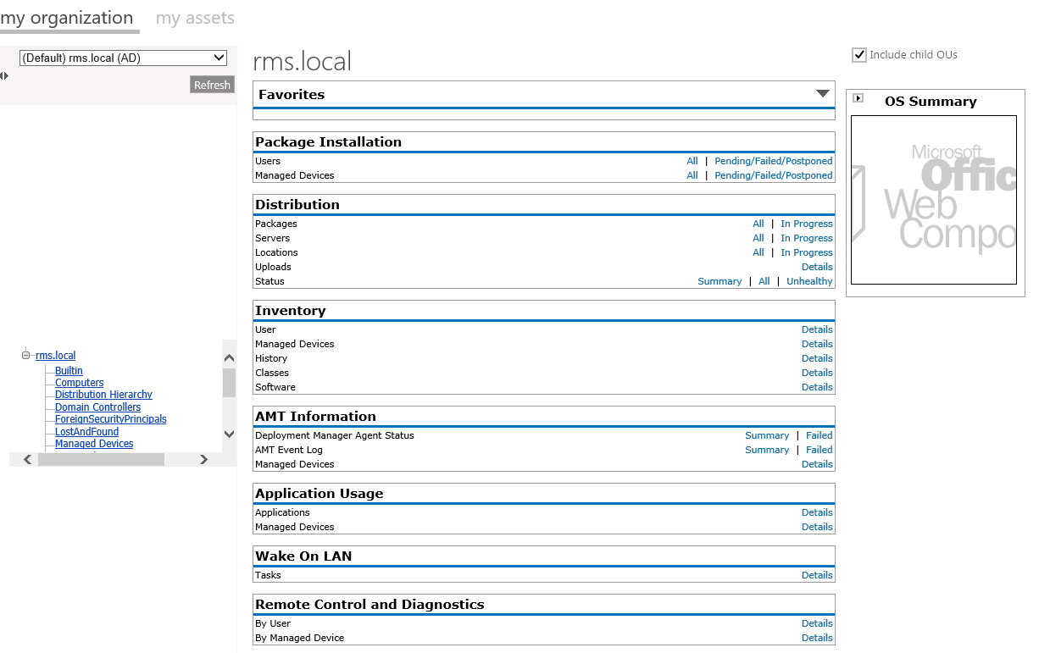This screenshot has height=653, width=1039.
Task: Select Managed Devices in the tree
Action: tap(94, 444)
